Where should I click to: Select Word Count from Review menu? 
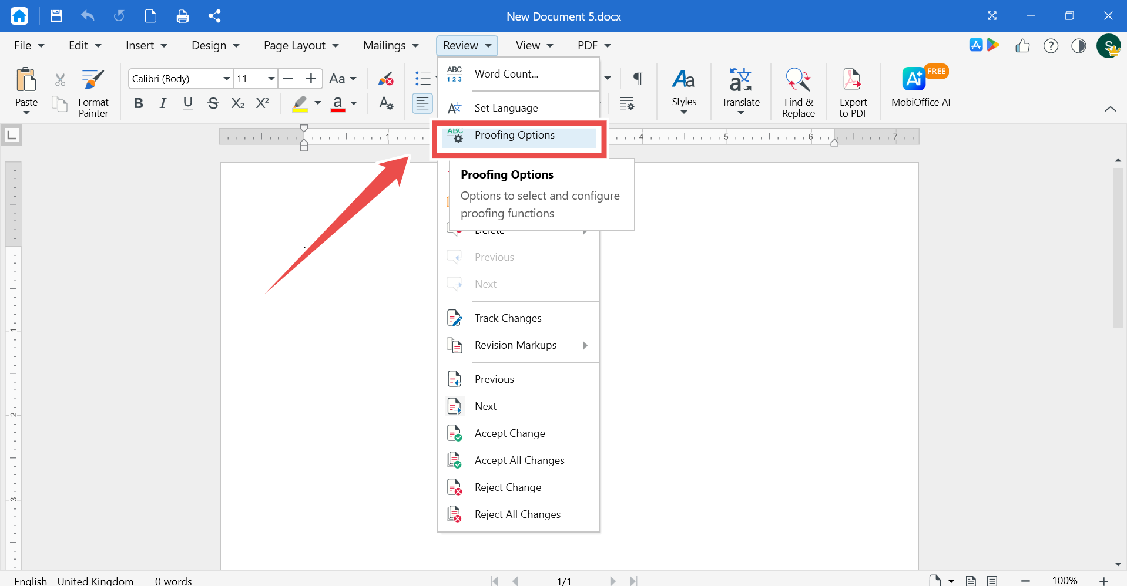tap(518, 74)
